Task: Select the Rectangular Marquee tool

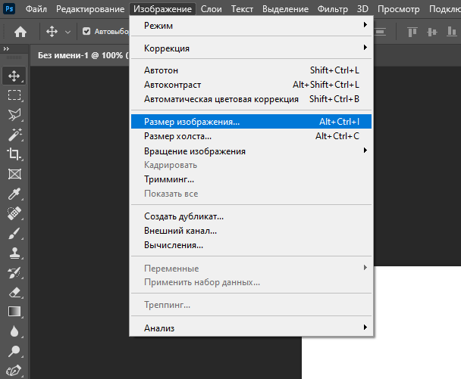Action: click(x=14, y=95)
